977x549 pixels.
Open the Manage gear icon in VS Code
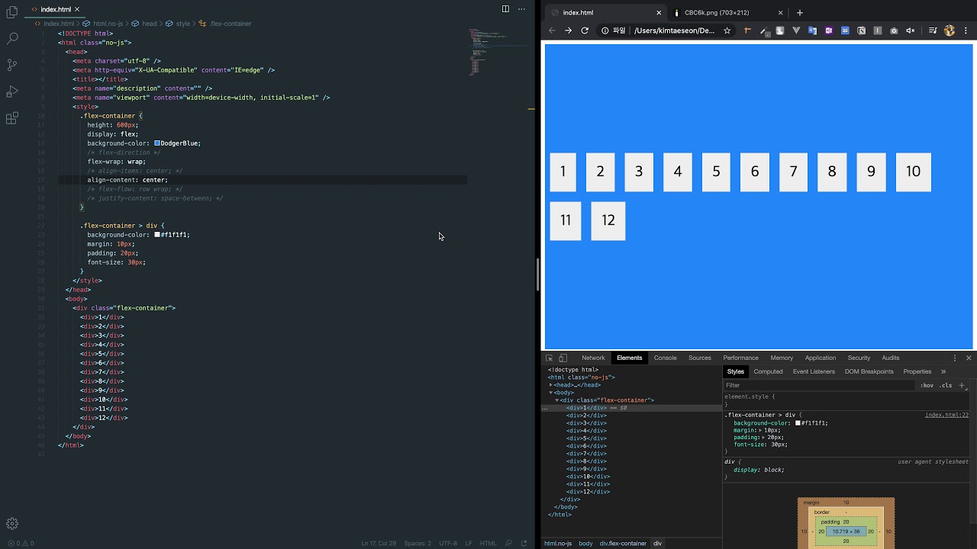[x=12, y=524]
